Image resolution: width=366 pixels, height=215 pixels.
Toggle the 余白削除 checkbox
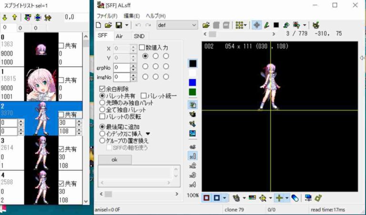point(102,89)
